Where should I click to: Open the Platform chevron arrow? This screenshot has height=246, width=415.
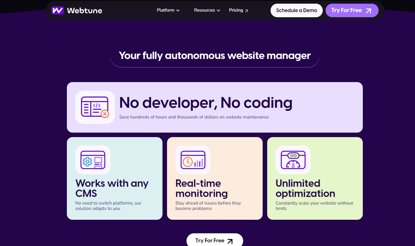178,10
